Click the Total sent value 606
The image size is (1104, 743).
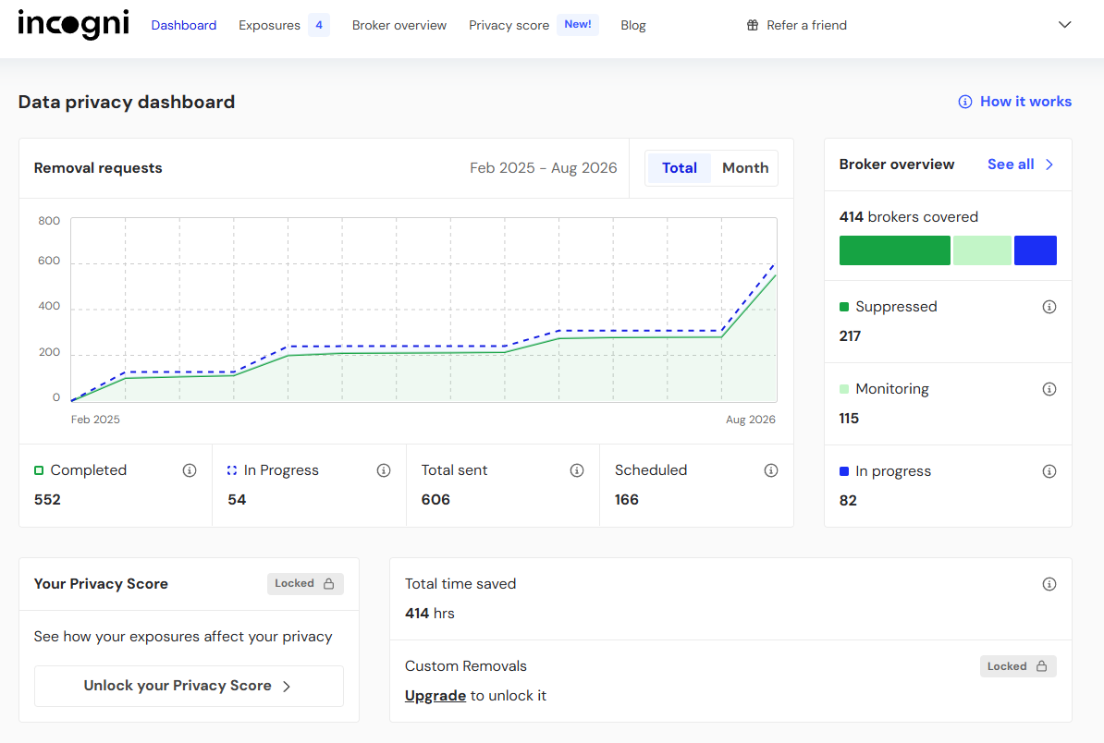tap(435, 500)
